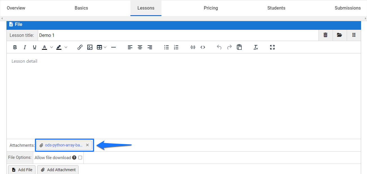Insert an image into lesson
This screenshot has height=174, width=367.
(x=90, y=47)
